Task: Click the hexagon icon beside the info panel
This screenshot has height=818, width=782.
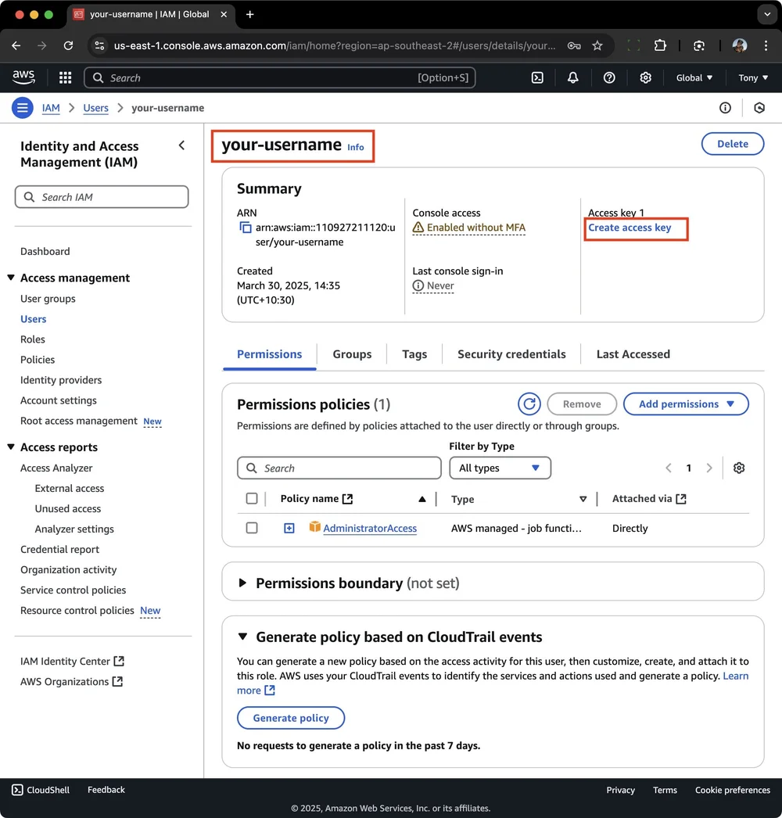Action: [x=759, y=108]
